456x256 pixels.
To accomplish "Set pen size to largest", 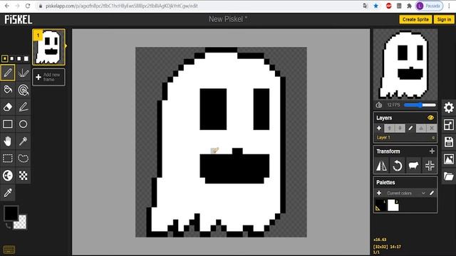I will pyautogui.click(x=26, y=58).
